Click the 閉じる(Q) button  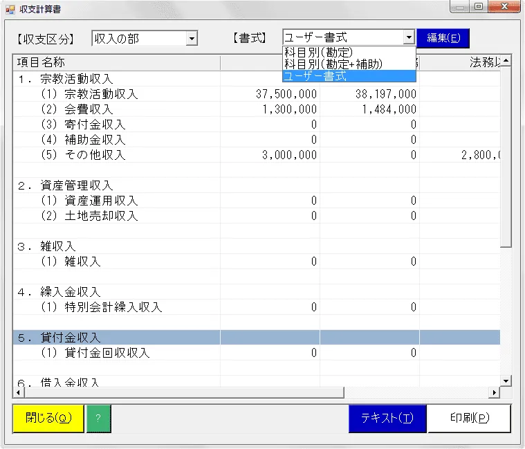pos(48,418)
